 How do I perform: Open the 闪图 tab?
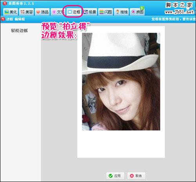(105, 12)
